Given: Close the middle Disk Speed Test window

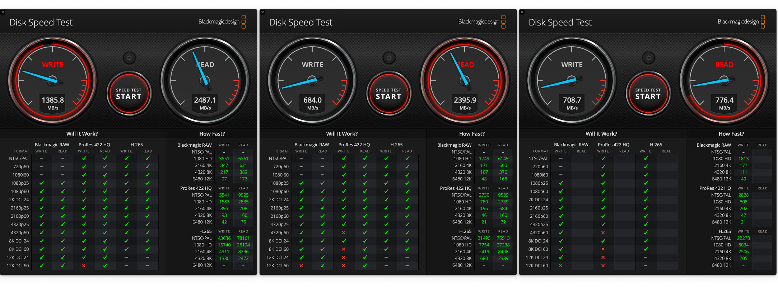Looking at the screenshot, I should tap(262, 12).
